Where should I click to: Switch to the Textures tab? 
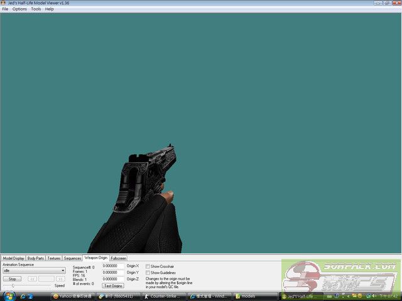[x=54, y=258]
